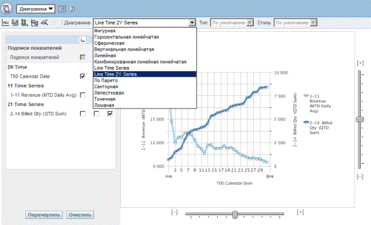
Task: Click the 11 Time Series group heading
Action: [x=25, y=86]
